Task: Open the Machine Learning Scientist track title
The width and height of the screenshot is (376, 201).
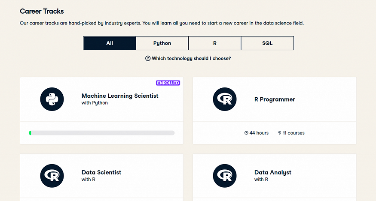Action: 120,96
